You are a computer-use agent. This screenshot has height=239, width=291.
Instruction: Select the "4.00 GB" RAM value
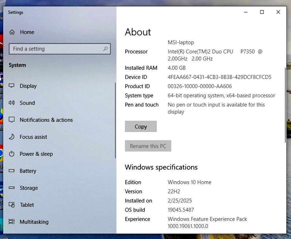pyautogui.click(x=177, y=68)
